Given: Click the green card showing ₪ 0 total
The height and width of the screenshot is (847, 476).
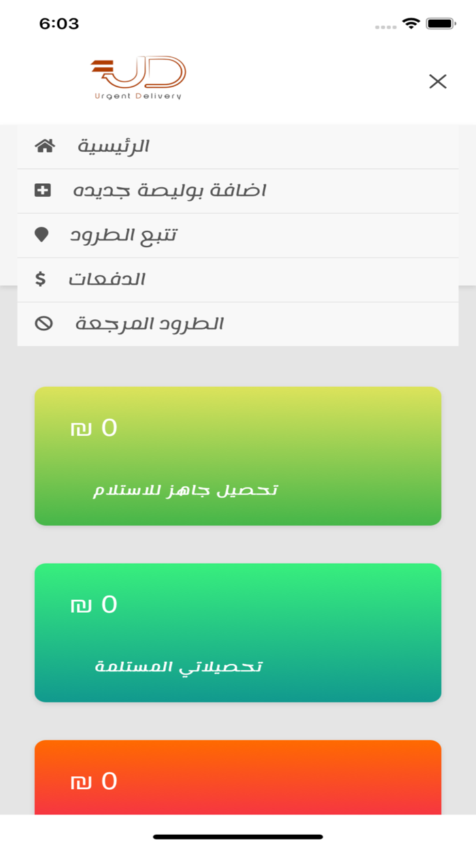Looking at the screenshot, I should pos(237,633).
